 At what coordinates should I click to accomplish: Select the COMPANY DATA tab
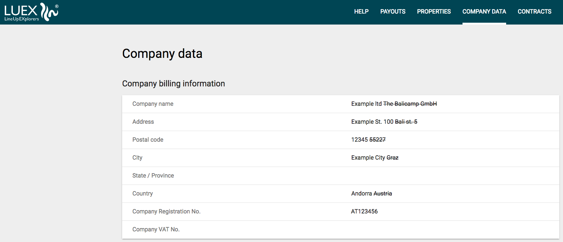point(484,12)
